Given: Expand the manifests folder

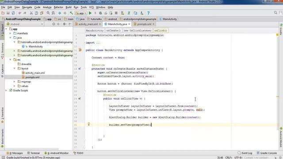Looking at the screenshot, I should [10, 34].
